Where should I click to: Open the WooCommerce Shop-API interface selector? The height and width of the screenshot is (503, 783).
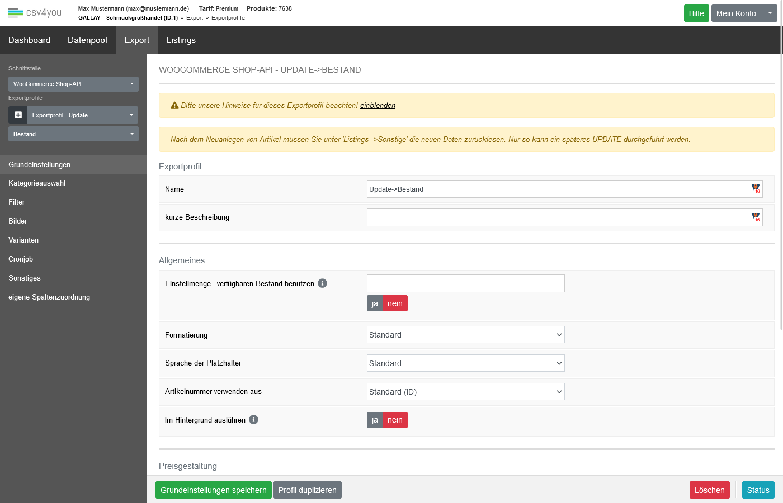pyautogui.click(x=73, y=84)
